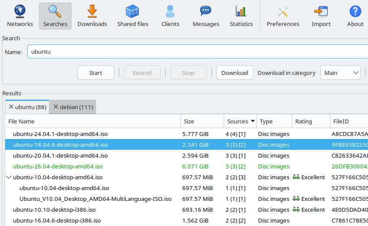Open the Download in category dropdown
The image size is (368, 226).
(x=340, y=73)
